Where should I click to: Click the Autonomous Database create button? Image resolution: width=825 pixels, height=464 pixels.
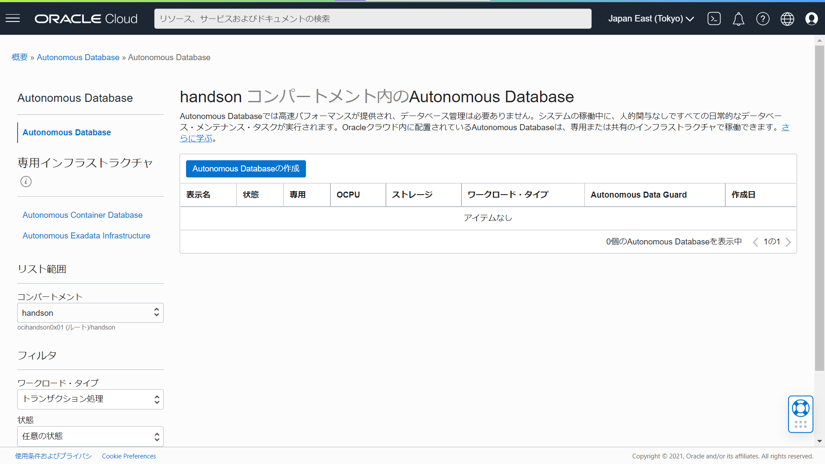pos(246,169)
